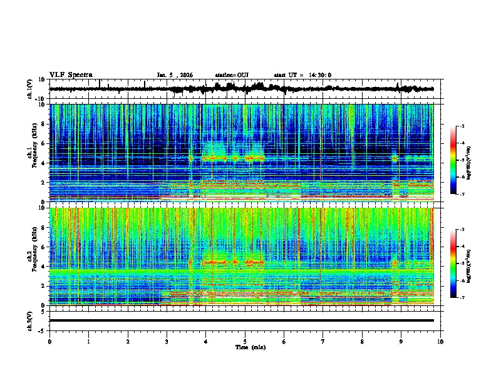Click the ch.1 voltage waveform trace
The height and width of the screenshot is (383, 496).
tap(241, 89)
